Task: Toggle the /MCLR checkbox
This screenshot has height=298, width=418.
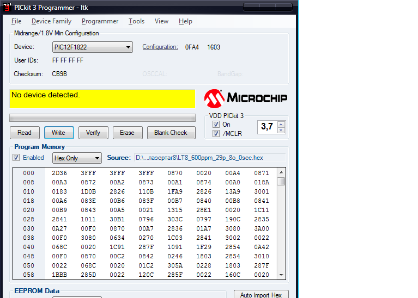Action: (x=216, y=133)
